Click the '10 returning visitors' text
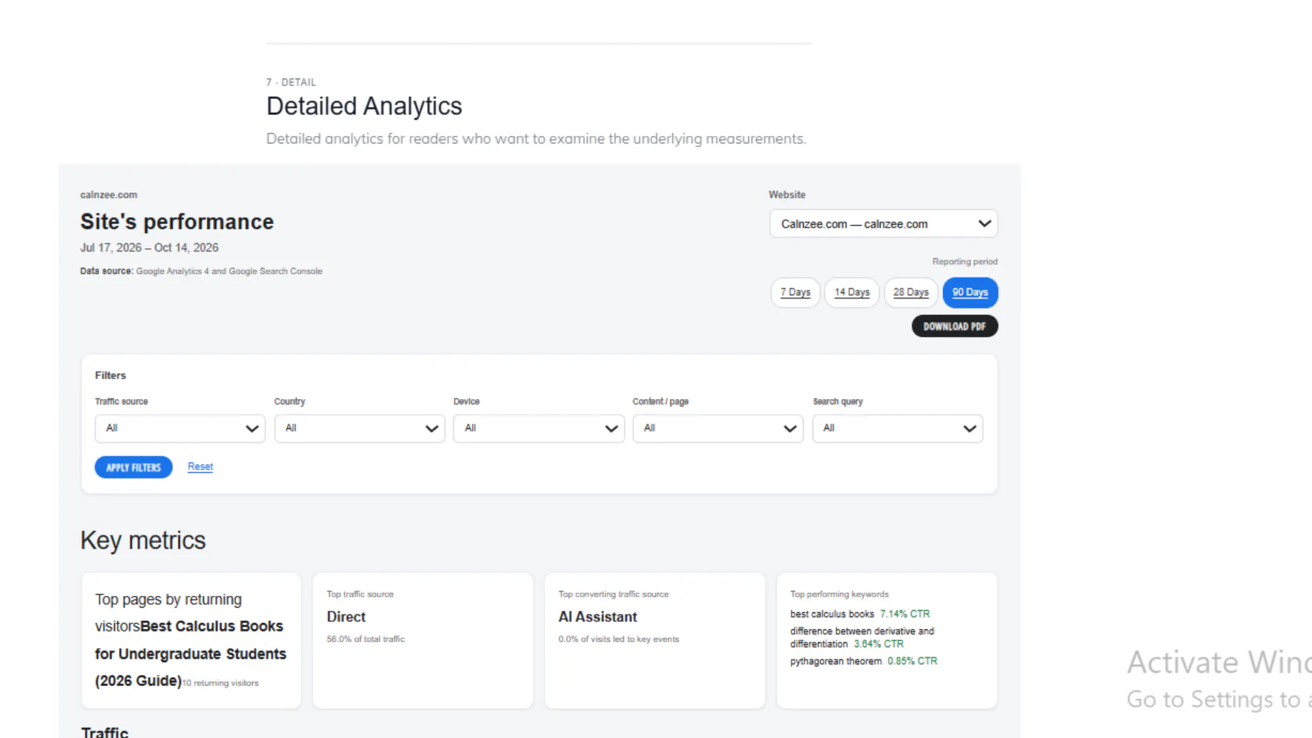 (x=220, y=683)
